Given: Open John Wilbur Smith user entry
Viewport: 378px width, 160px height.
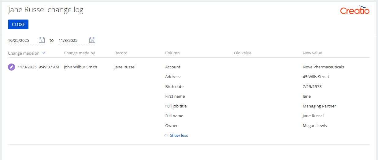Looking at the screenshot, I should (80, 67).
